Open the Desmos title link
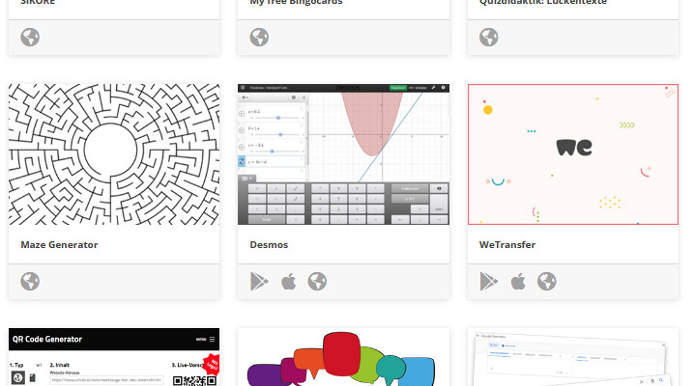The image size is (694, 386). click(269, 245)
